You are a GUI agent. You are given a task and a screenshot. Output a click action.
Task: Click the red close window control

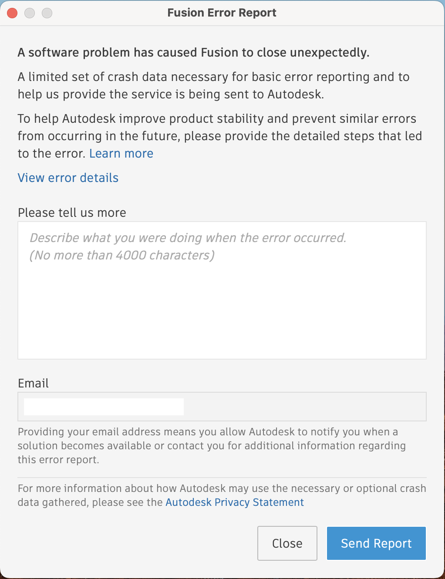pyautogui.click(x=12, y=13)
